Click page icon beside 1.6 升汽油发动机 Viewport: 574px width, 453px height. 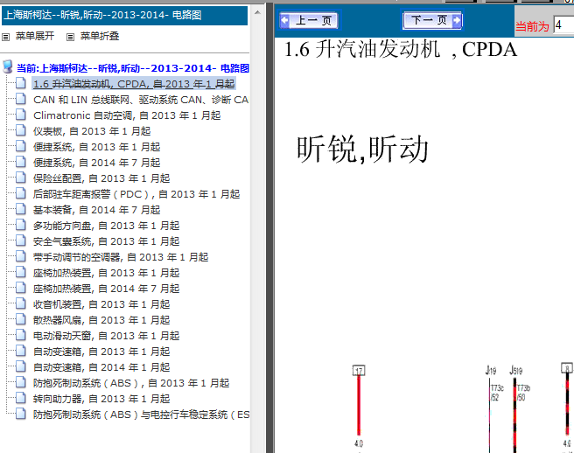click(21, 83)
